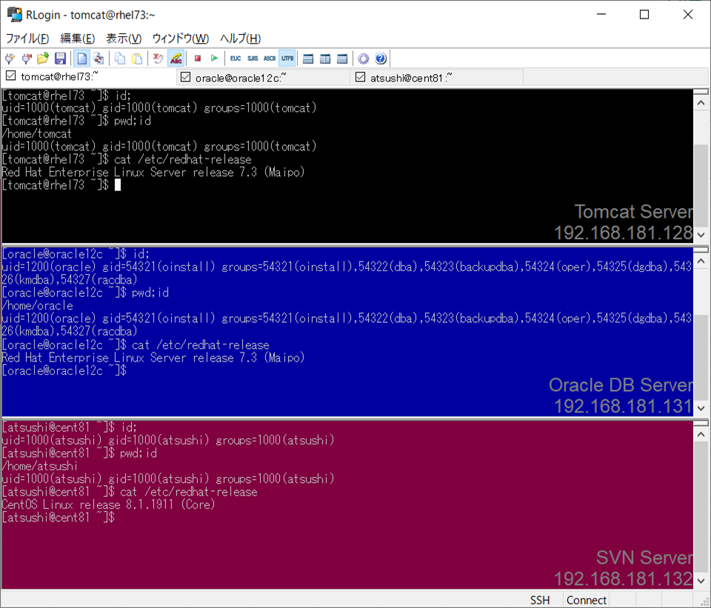
Task: Click the mouse icon with red X
Action: [x=158, y=59]
